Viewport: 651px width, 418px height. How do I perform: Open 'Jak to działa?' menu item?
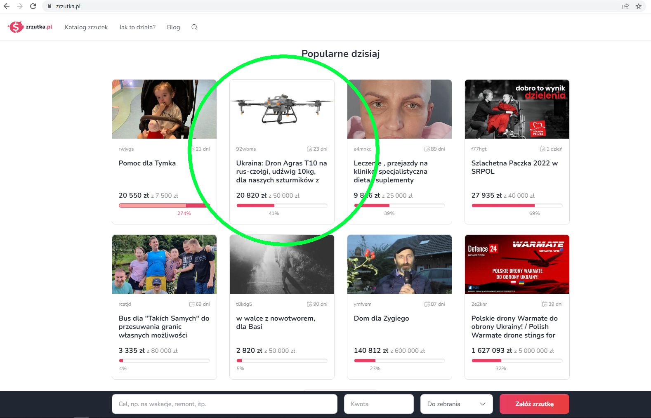click(x=137, y=27)
